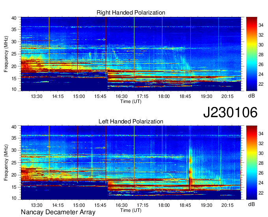The width and height of the screenshot is (268, 217).
Task: Click the 13:30 tick on lower time axis
Action: [37, 205]
